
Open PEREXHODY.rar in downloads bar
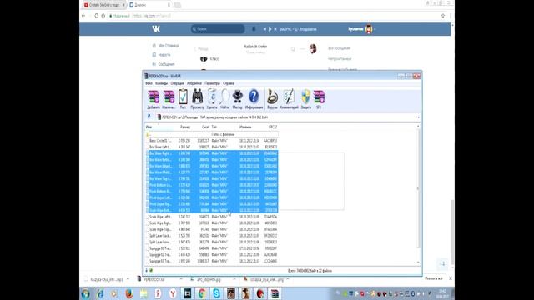tap(154, 279)
